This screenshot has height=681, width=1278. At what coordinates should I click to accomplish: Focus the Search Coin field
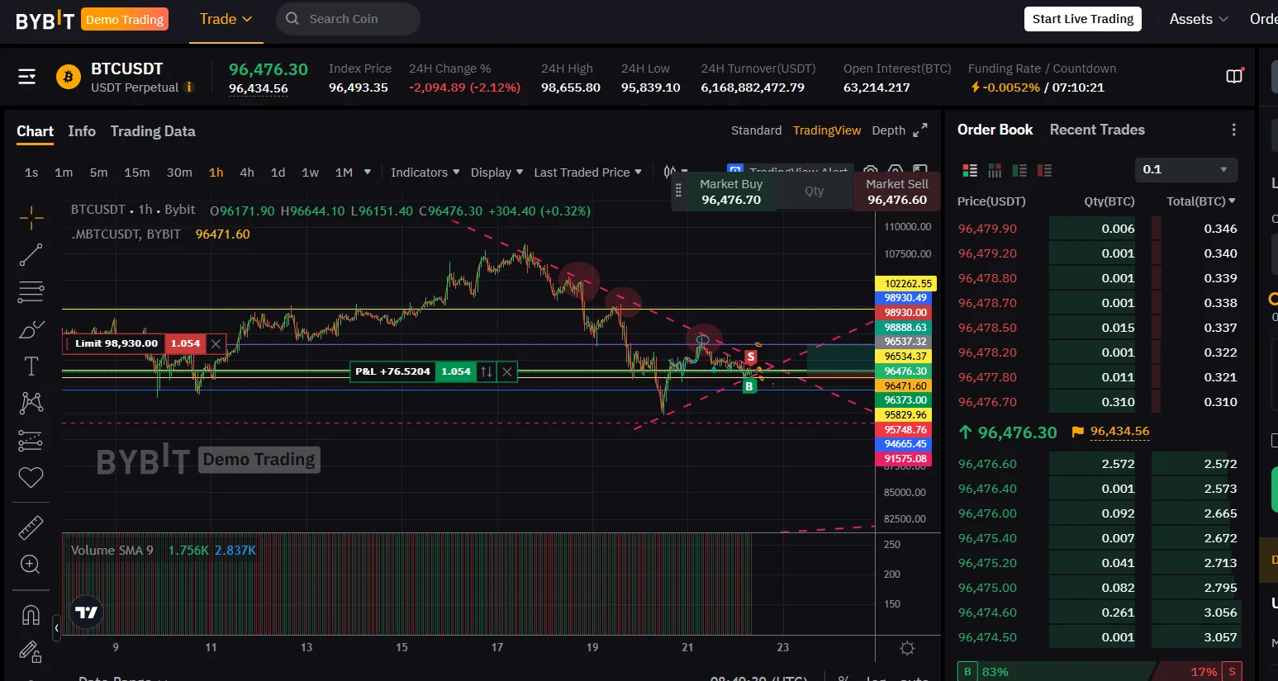[x=348, y=19]
